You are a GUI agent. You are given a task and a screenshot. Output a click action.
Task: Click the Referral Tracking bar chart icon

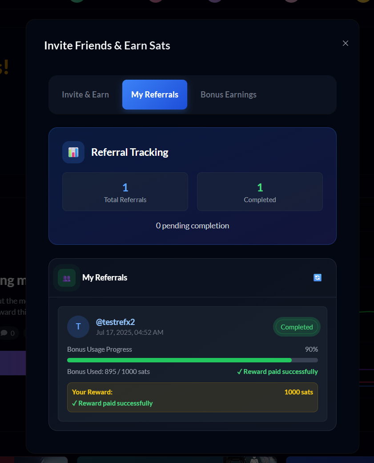(x=73, y=152)
